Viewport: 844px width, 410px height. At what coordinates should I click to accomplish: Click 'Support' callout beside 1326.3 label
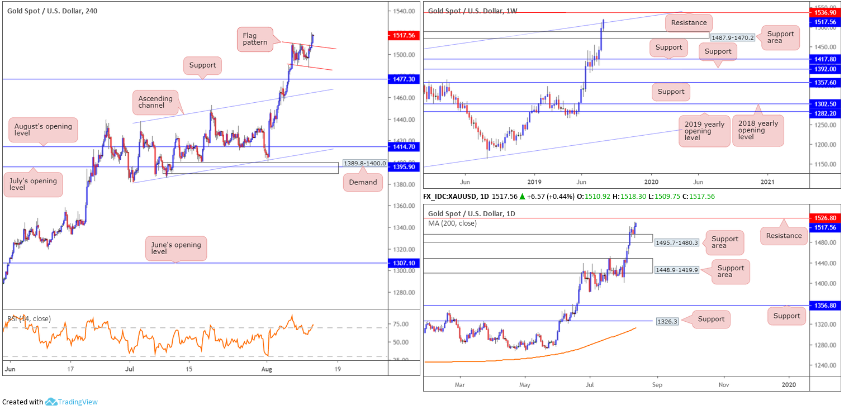711,319
